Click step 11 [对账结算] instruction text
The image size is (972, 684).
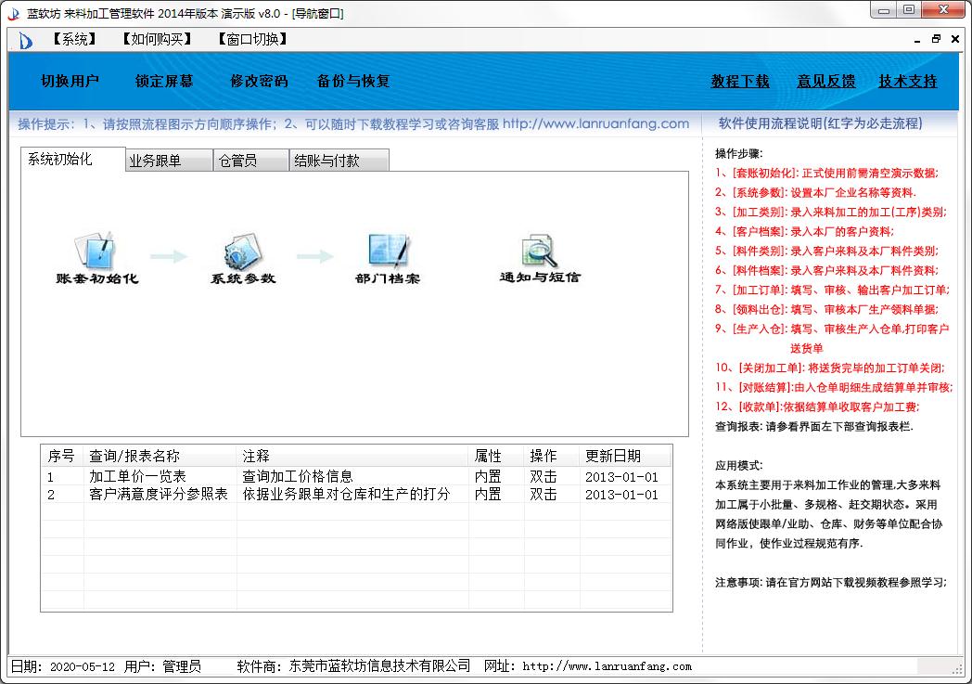click(834, 388)
